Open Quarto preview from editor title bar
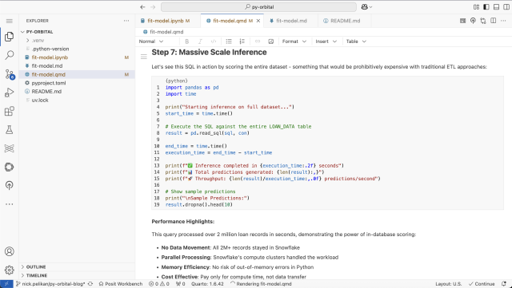 [x=462, y=21]
